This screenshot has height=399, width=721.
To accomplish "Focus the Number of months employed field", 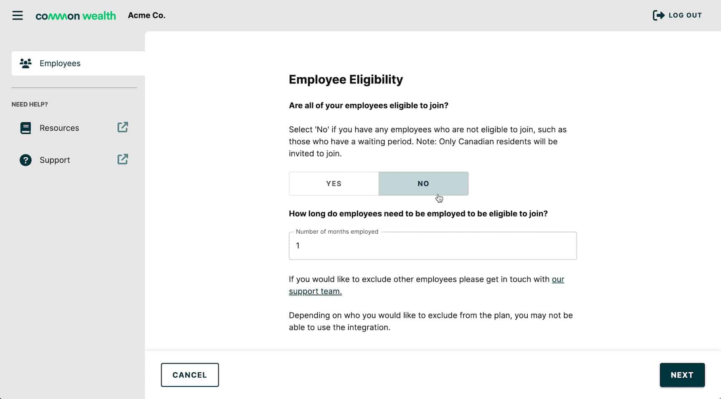I will pyautogui.click(x=433, y=246).
